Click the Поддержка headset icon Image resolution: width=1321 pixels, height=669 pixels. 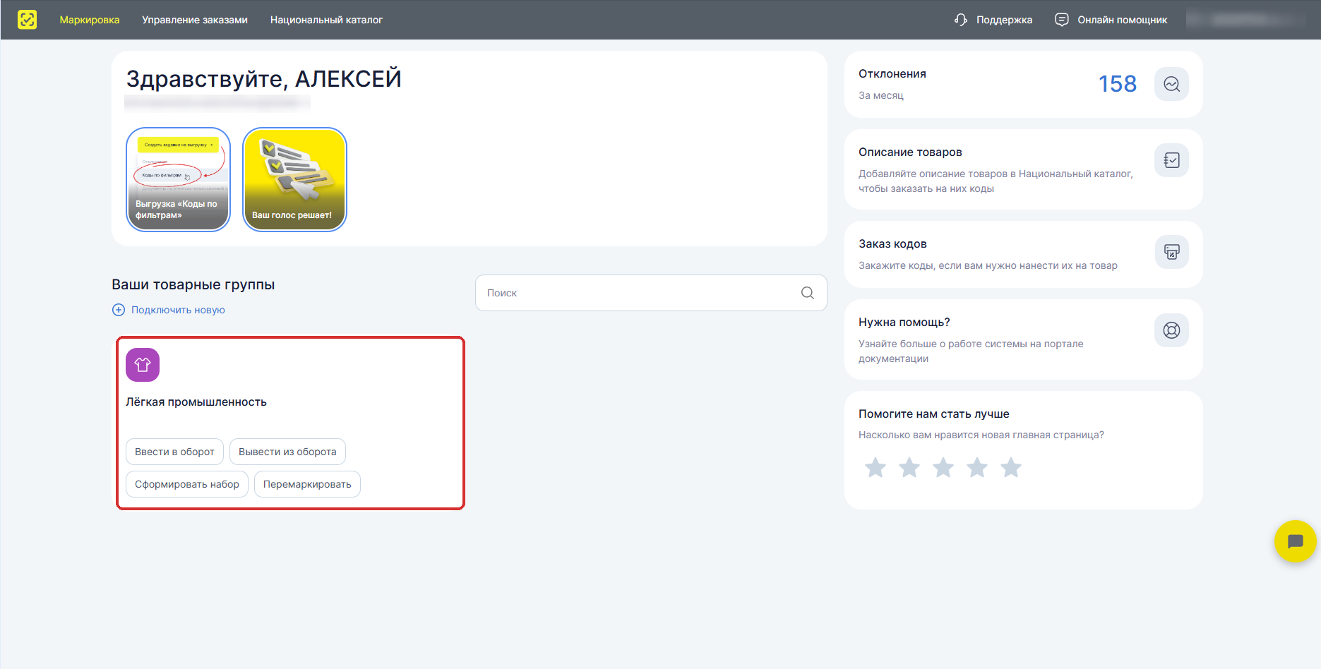961,20
